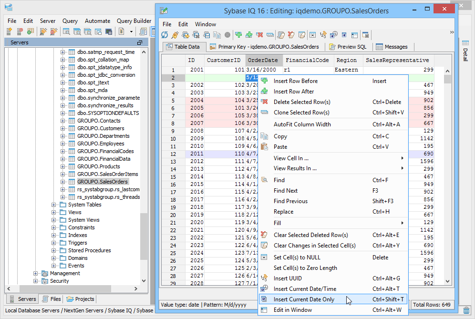Select GROUPO.Products in the tree

tap(98, 166)
